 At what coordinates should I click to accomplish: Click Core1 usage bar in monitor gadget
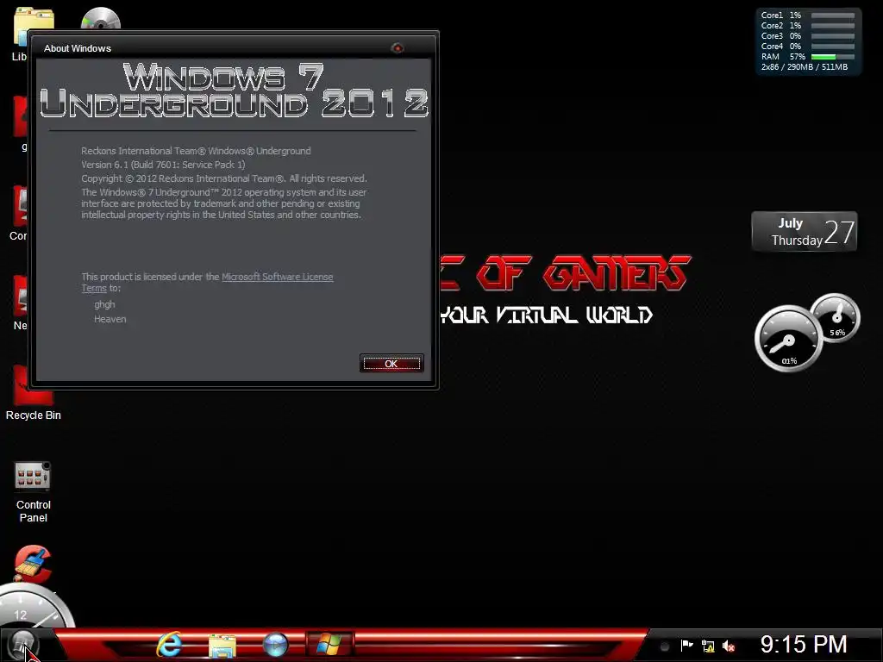(832, 16)
